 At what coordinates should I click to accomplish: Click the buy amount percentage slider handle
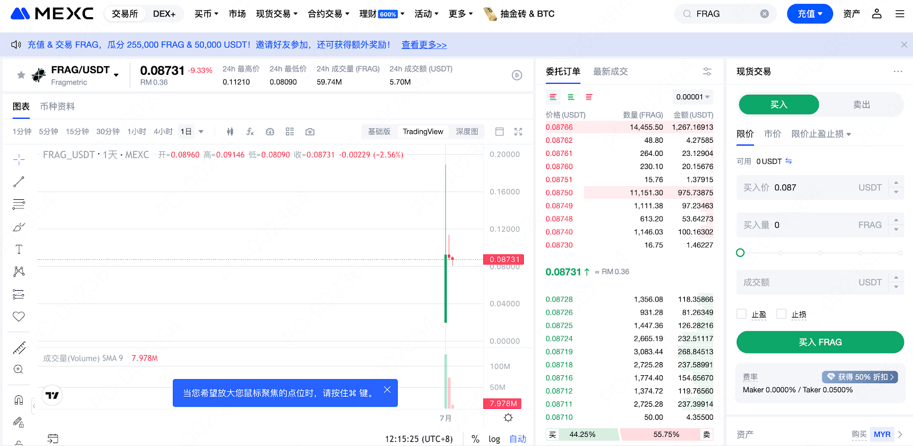(x=740, y=252)
